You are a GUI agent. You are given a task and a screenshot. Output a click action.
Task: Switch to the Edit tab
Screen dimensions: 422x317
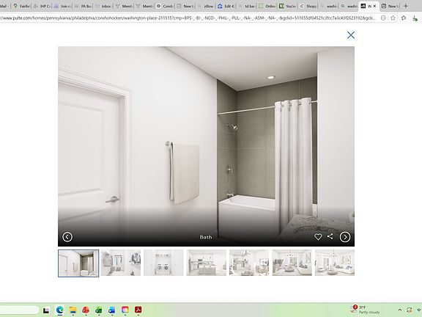[226, 6]
